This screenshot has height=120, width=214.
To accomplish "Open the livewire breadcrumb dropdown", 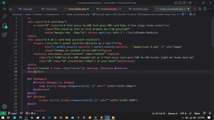I will point(38,14).
